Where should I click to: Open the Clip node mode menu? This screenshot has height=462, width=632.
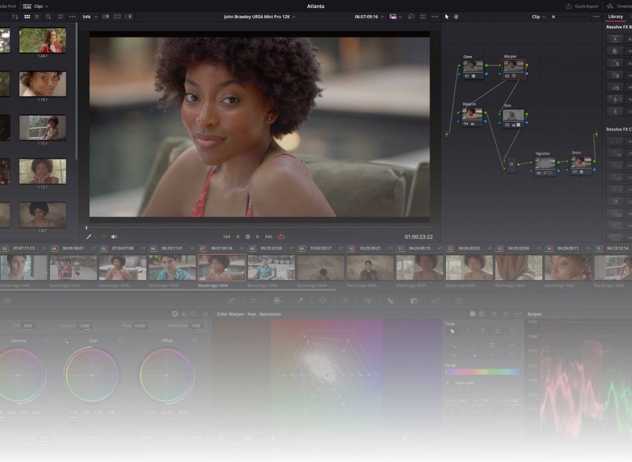point(538,17)
